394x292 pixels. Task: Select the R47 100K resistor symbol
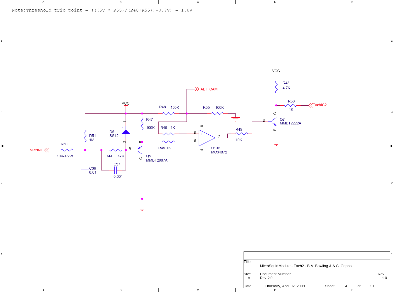point(142,124)
